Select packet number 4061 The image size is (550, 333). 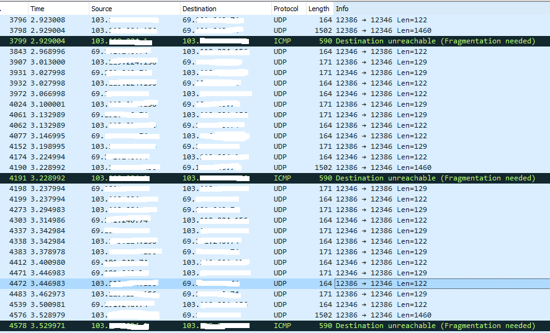[275, 115]
